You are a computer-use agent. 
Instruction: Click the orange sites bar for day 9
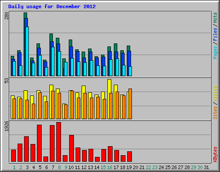coord(66,112)
